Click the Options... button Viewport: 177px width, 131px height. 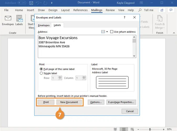point(96,102)
